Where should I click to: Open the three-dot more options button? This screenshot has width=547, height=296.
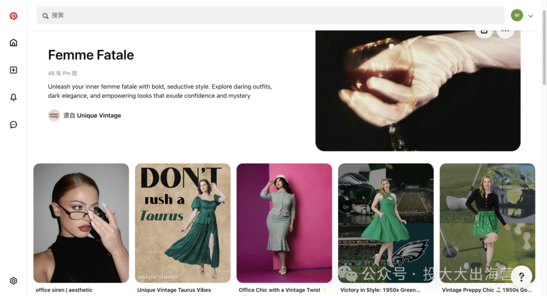(x=505, y=31)
